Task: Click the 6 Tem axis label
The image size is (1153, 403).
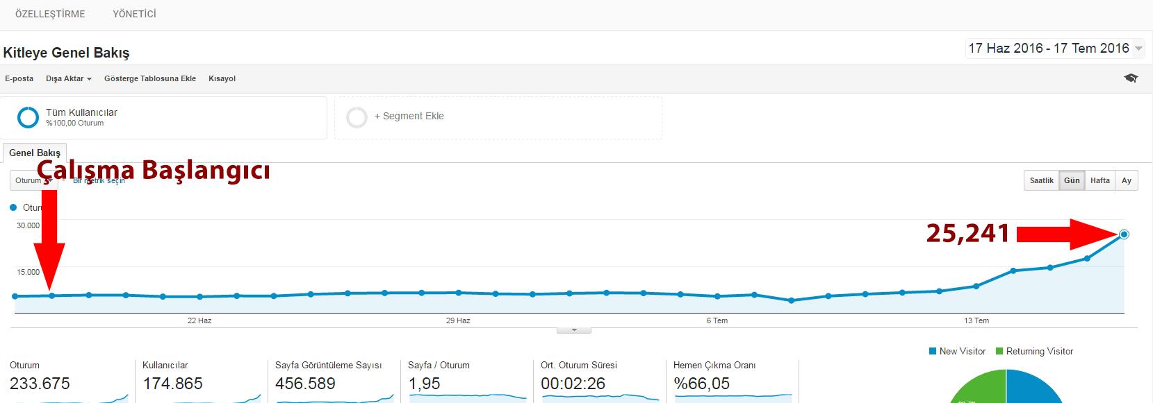Action: point(717,320)
